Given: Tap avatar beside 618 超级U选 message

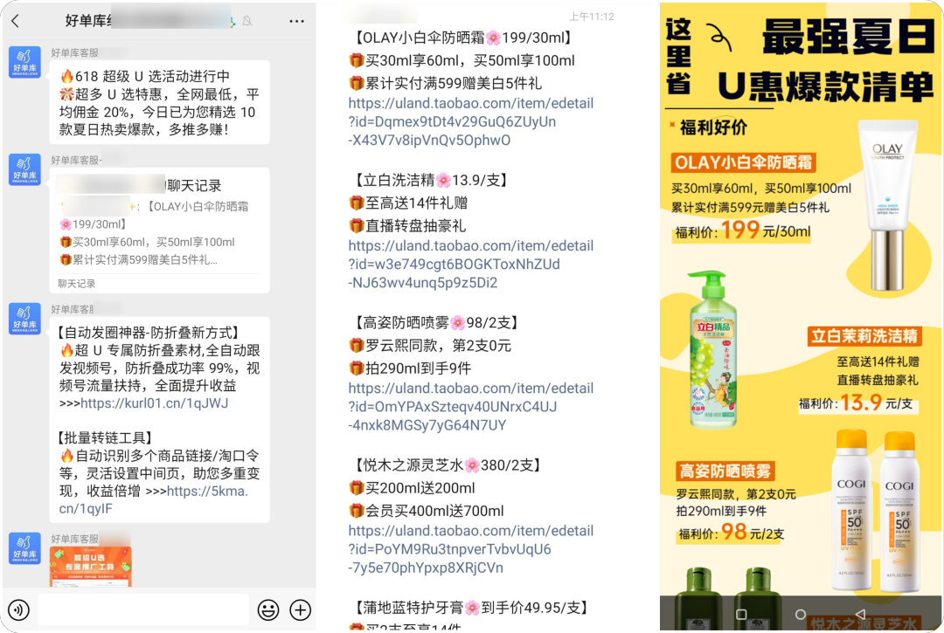Looking at the screenshot, I should [x=24, y=62].
